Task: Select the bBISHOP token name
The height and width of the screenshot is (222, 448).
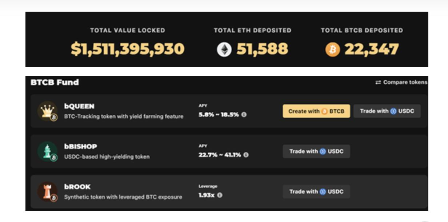Action: pos(80,147)
